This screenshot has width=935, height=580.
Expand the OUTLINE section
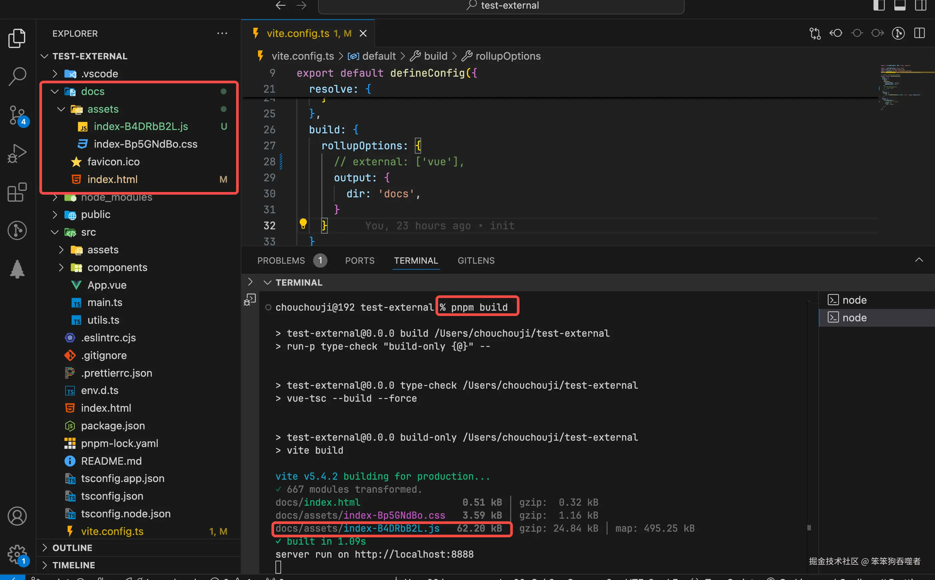click(x=72, y=547)
